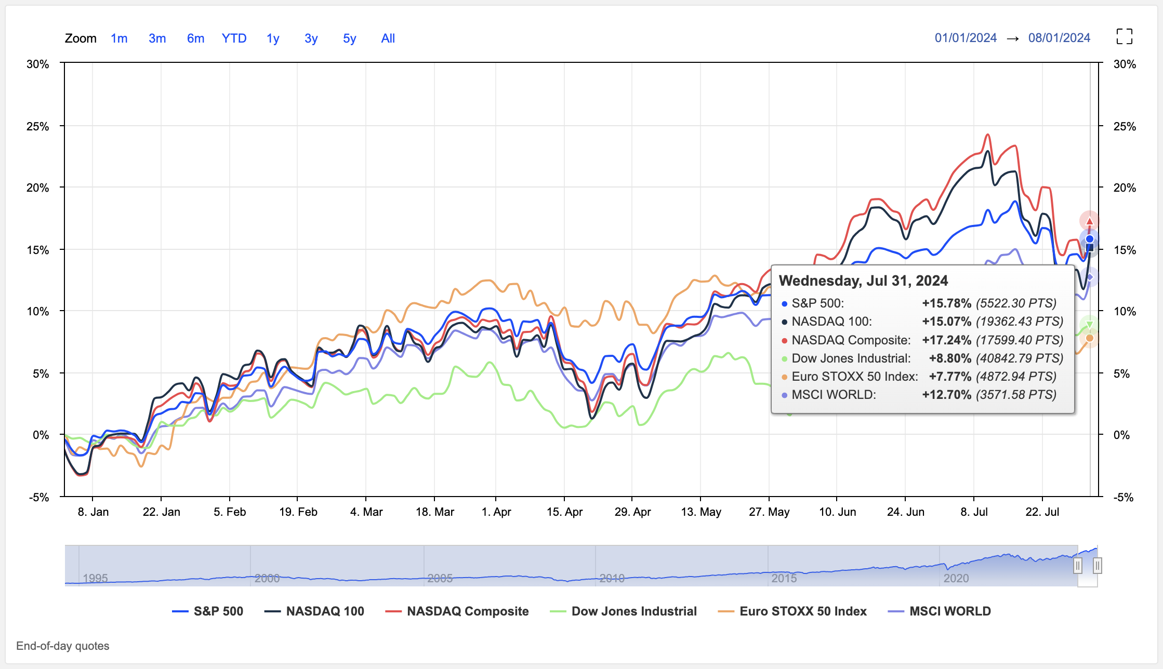Select the 6m zoom range
This screenshot has height=669, width=1163.
click(195, 38)
